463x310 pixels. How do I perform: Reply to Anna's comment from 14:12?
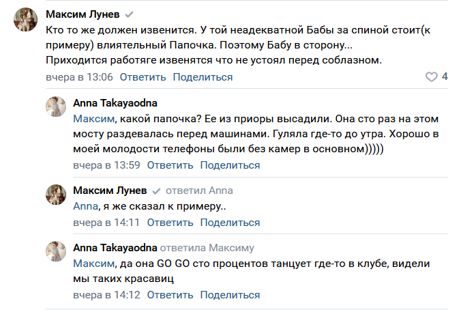170,295
